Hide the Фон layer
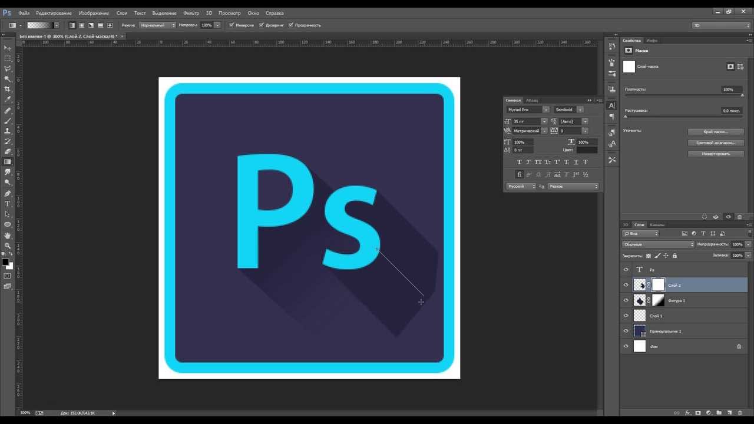This screenshot has width=754, height=424. (626, 346)
